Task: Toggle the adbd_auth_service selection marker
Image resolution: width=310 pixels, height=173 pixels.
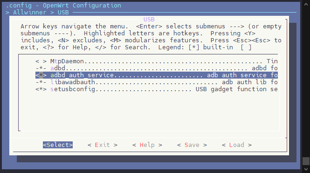Action: click(41, 75)
